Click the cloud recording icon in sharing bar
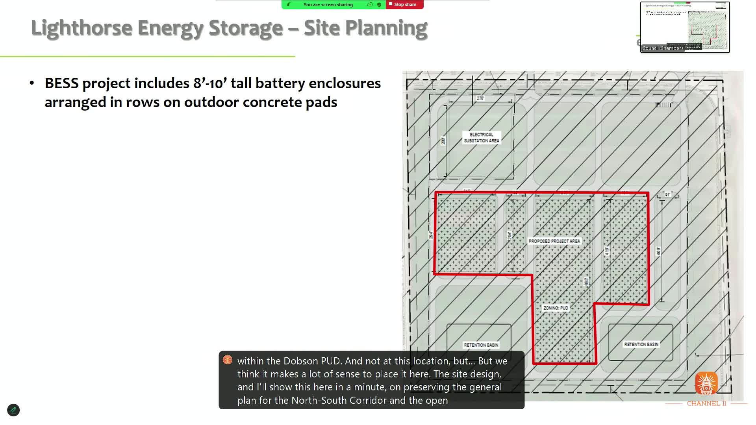The width and height of the screenshot is (756, 425). tap(370, 5)
